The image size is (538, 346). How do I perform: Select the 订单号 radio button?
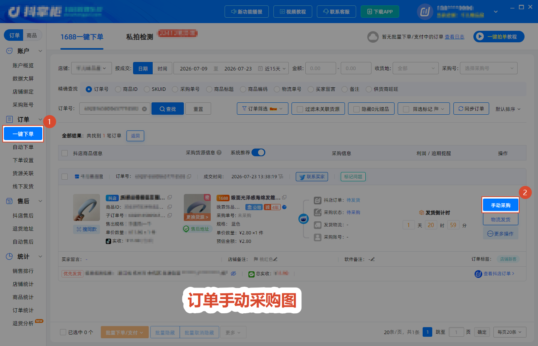click(x=89, y=89)
